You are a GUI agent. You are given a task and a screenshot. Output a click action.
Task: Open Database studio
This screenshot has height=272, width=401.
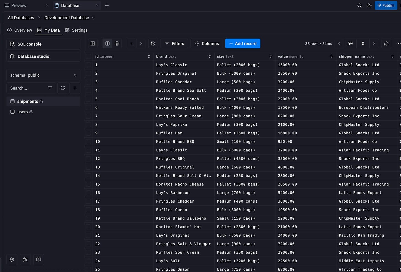click(43, 56)
